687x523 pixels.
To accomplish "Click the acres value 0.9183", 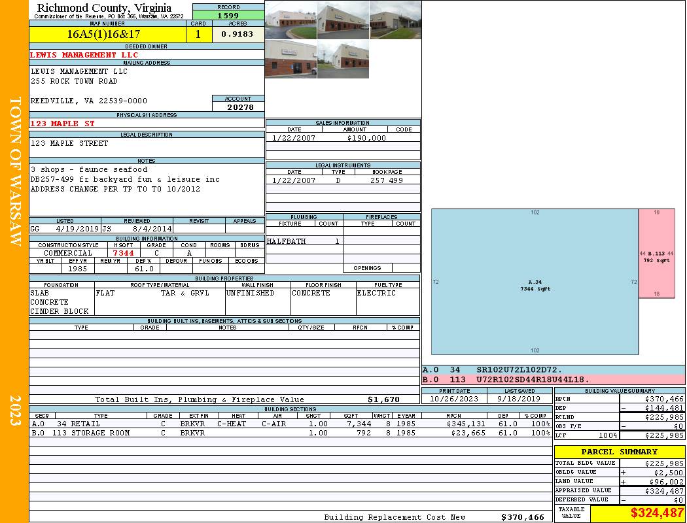I will pos(238,34).
